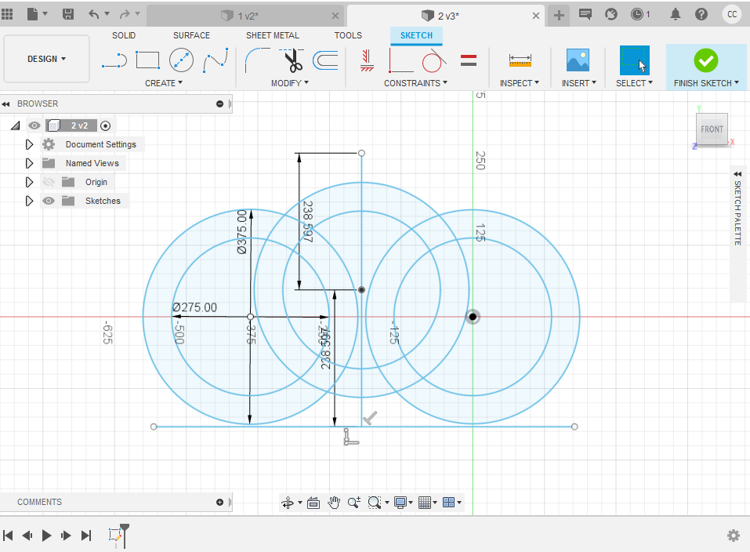Jump to timeline beginning
This screenshot has height=552, width=750.
coord(8,536)
